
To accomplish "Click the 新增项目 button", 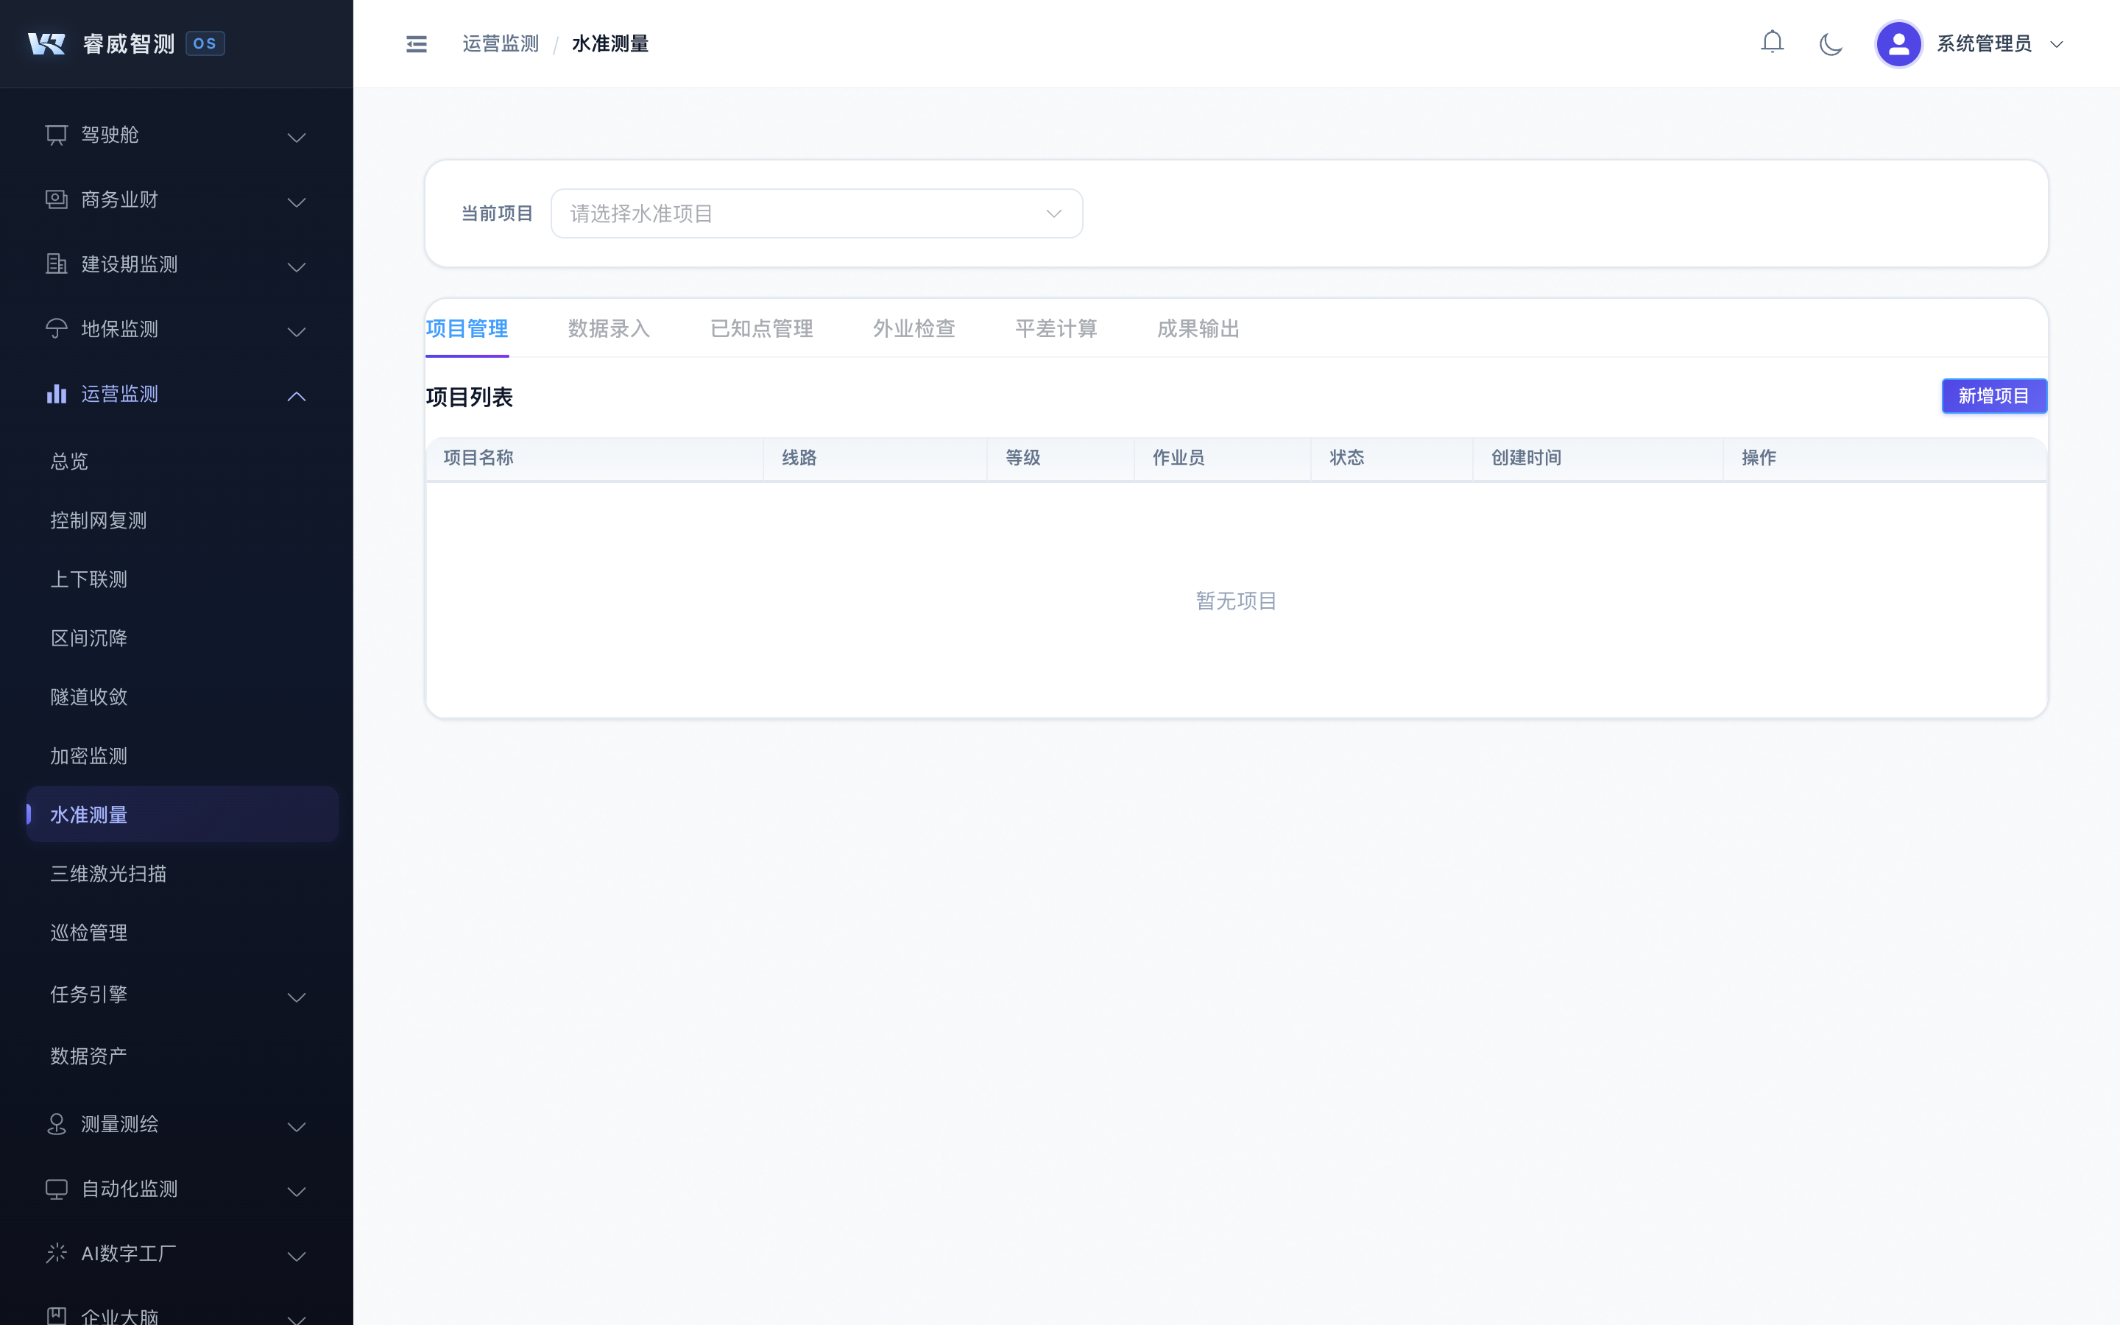I will click(1994, 395).
